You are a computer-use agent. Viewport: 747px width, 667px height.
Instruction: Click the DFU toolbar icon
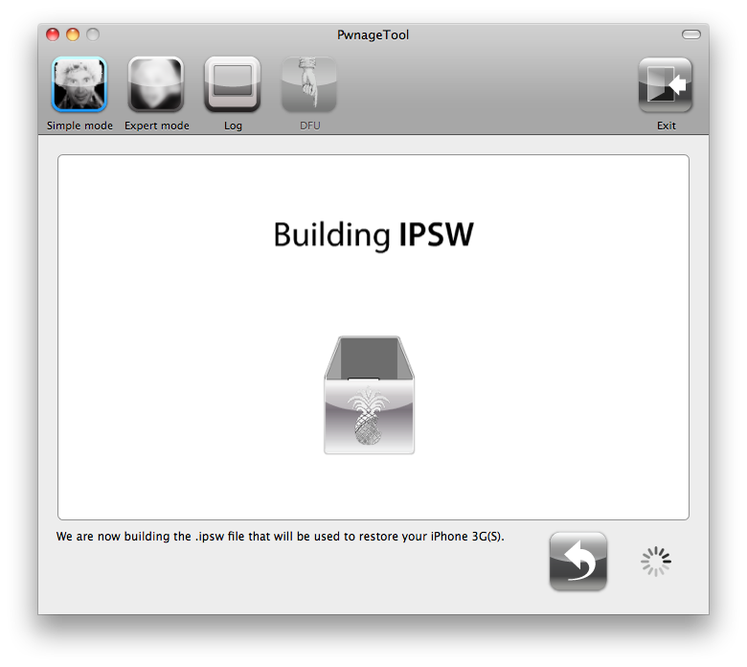(x=309, y=85)
